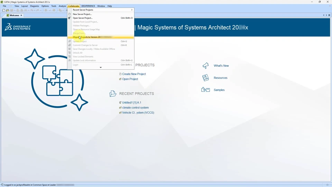The height and width of the screenshot is (187, 332).
Task: Open the Tools menu
Action: click(54, 6)
